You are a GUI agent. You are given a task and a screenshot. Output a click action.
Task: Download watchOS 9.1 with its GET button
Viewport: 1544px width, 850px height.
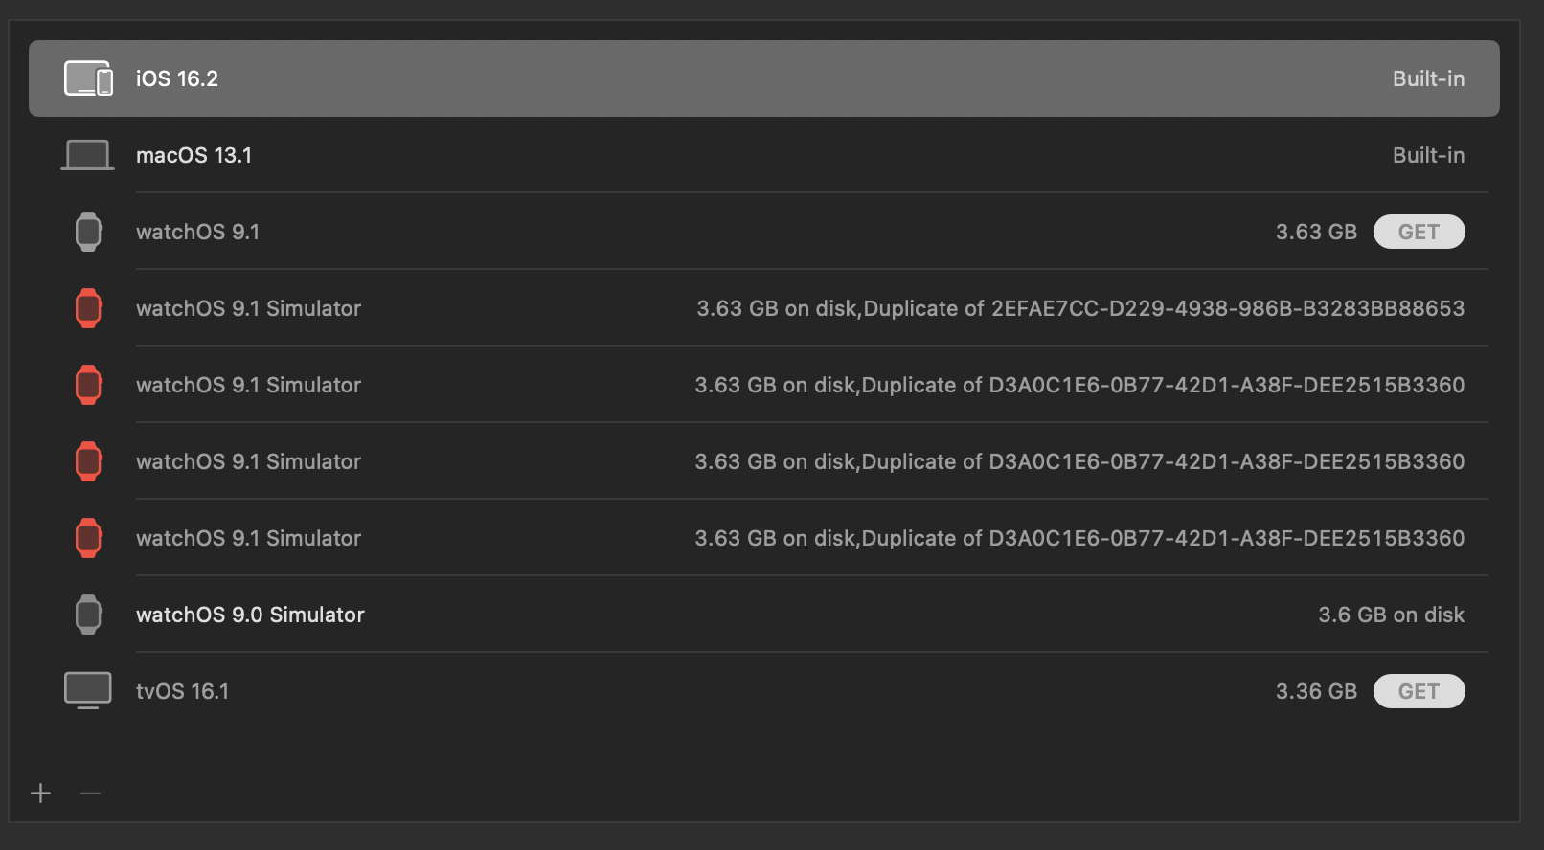pos(1419,232)
